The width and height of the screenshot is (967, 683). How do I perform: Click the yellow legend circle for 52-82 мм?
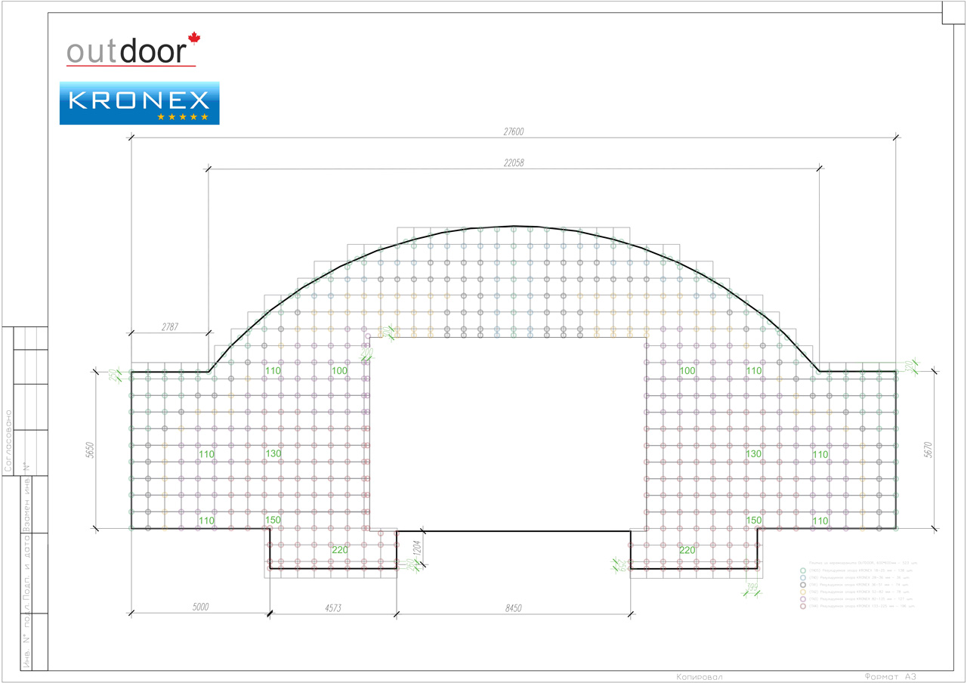tap(803, 592)
